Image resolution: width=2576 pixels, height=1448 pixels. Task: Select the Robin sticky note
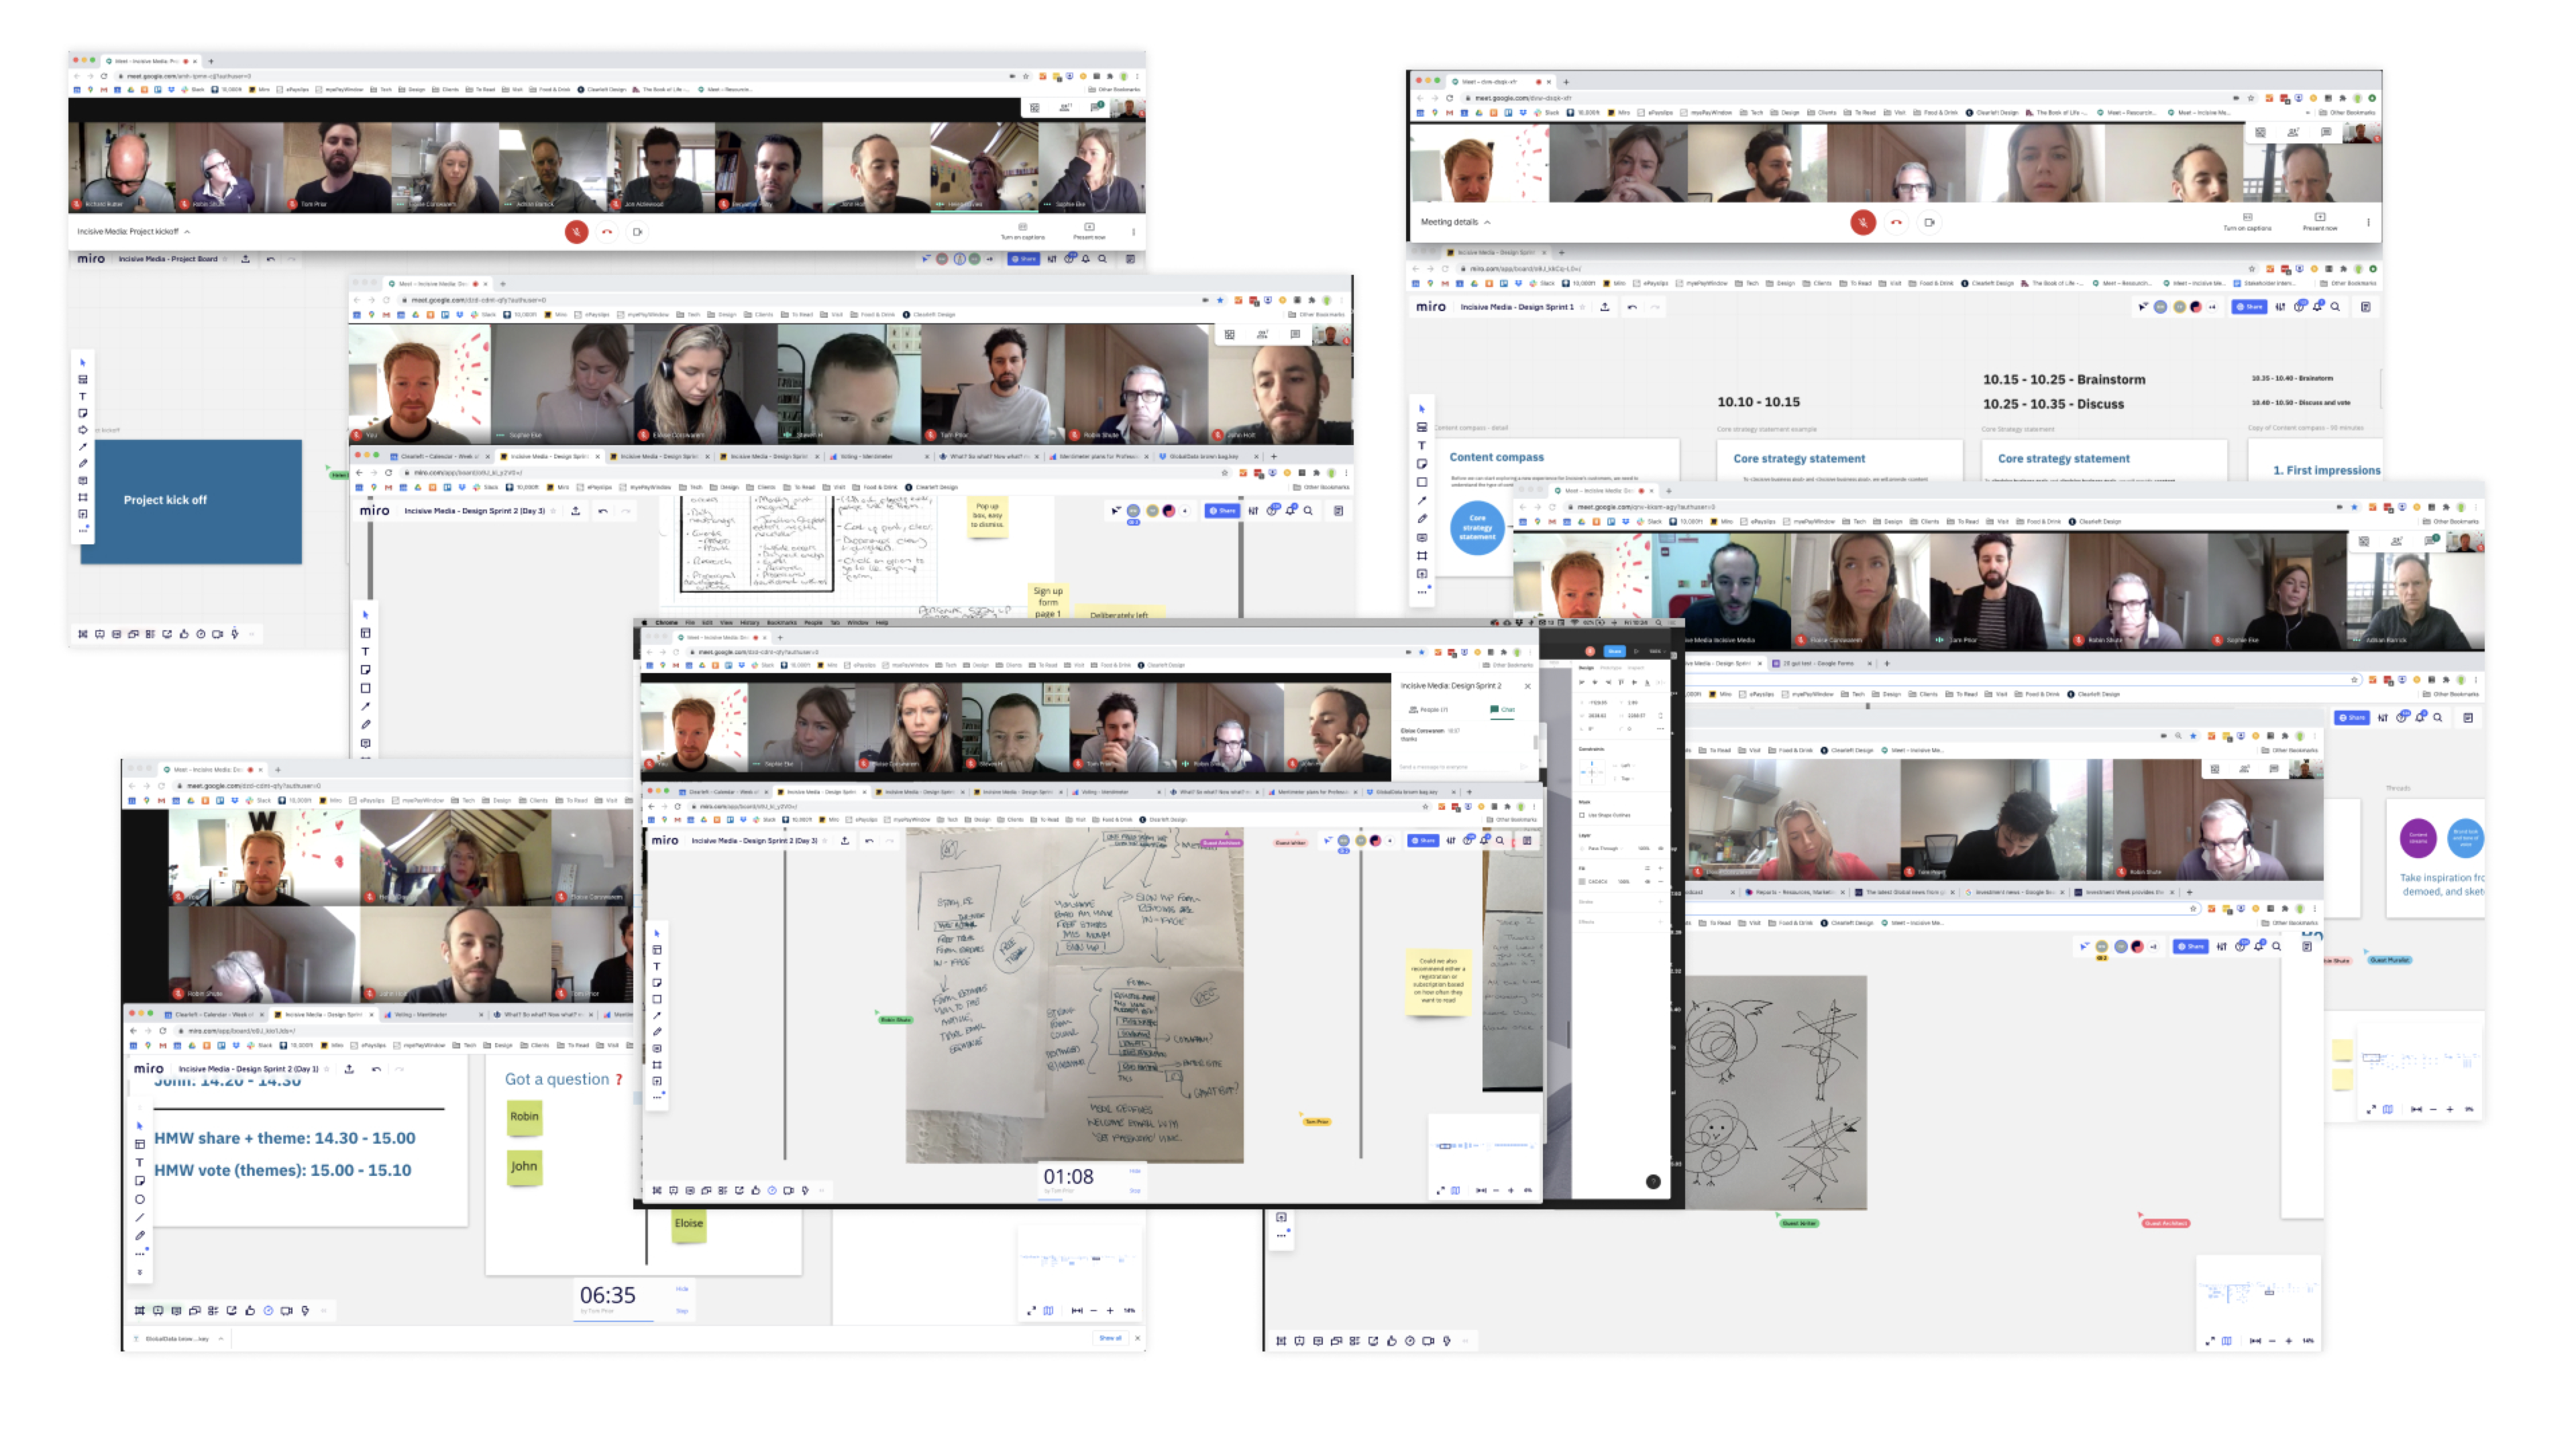pyautogui.click(x=524, y=1116)
